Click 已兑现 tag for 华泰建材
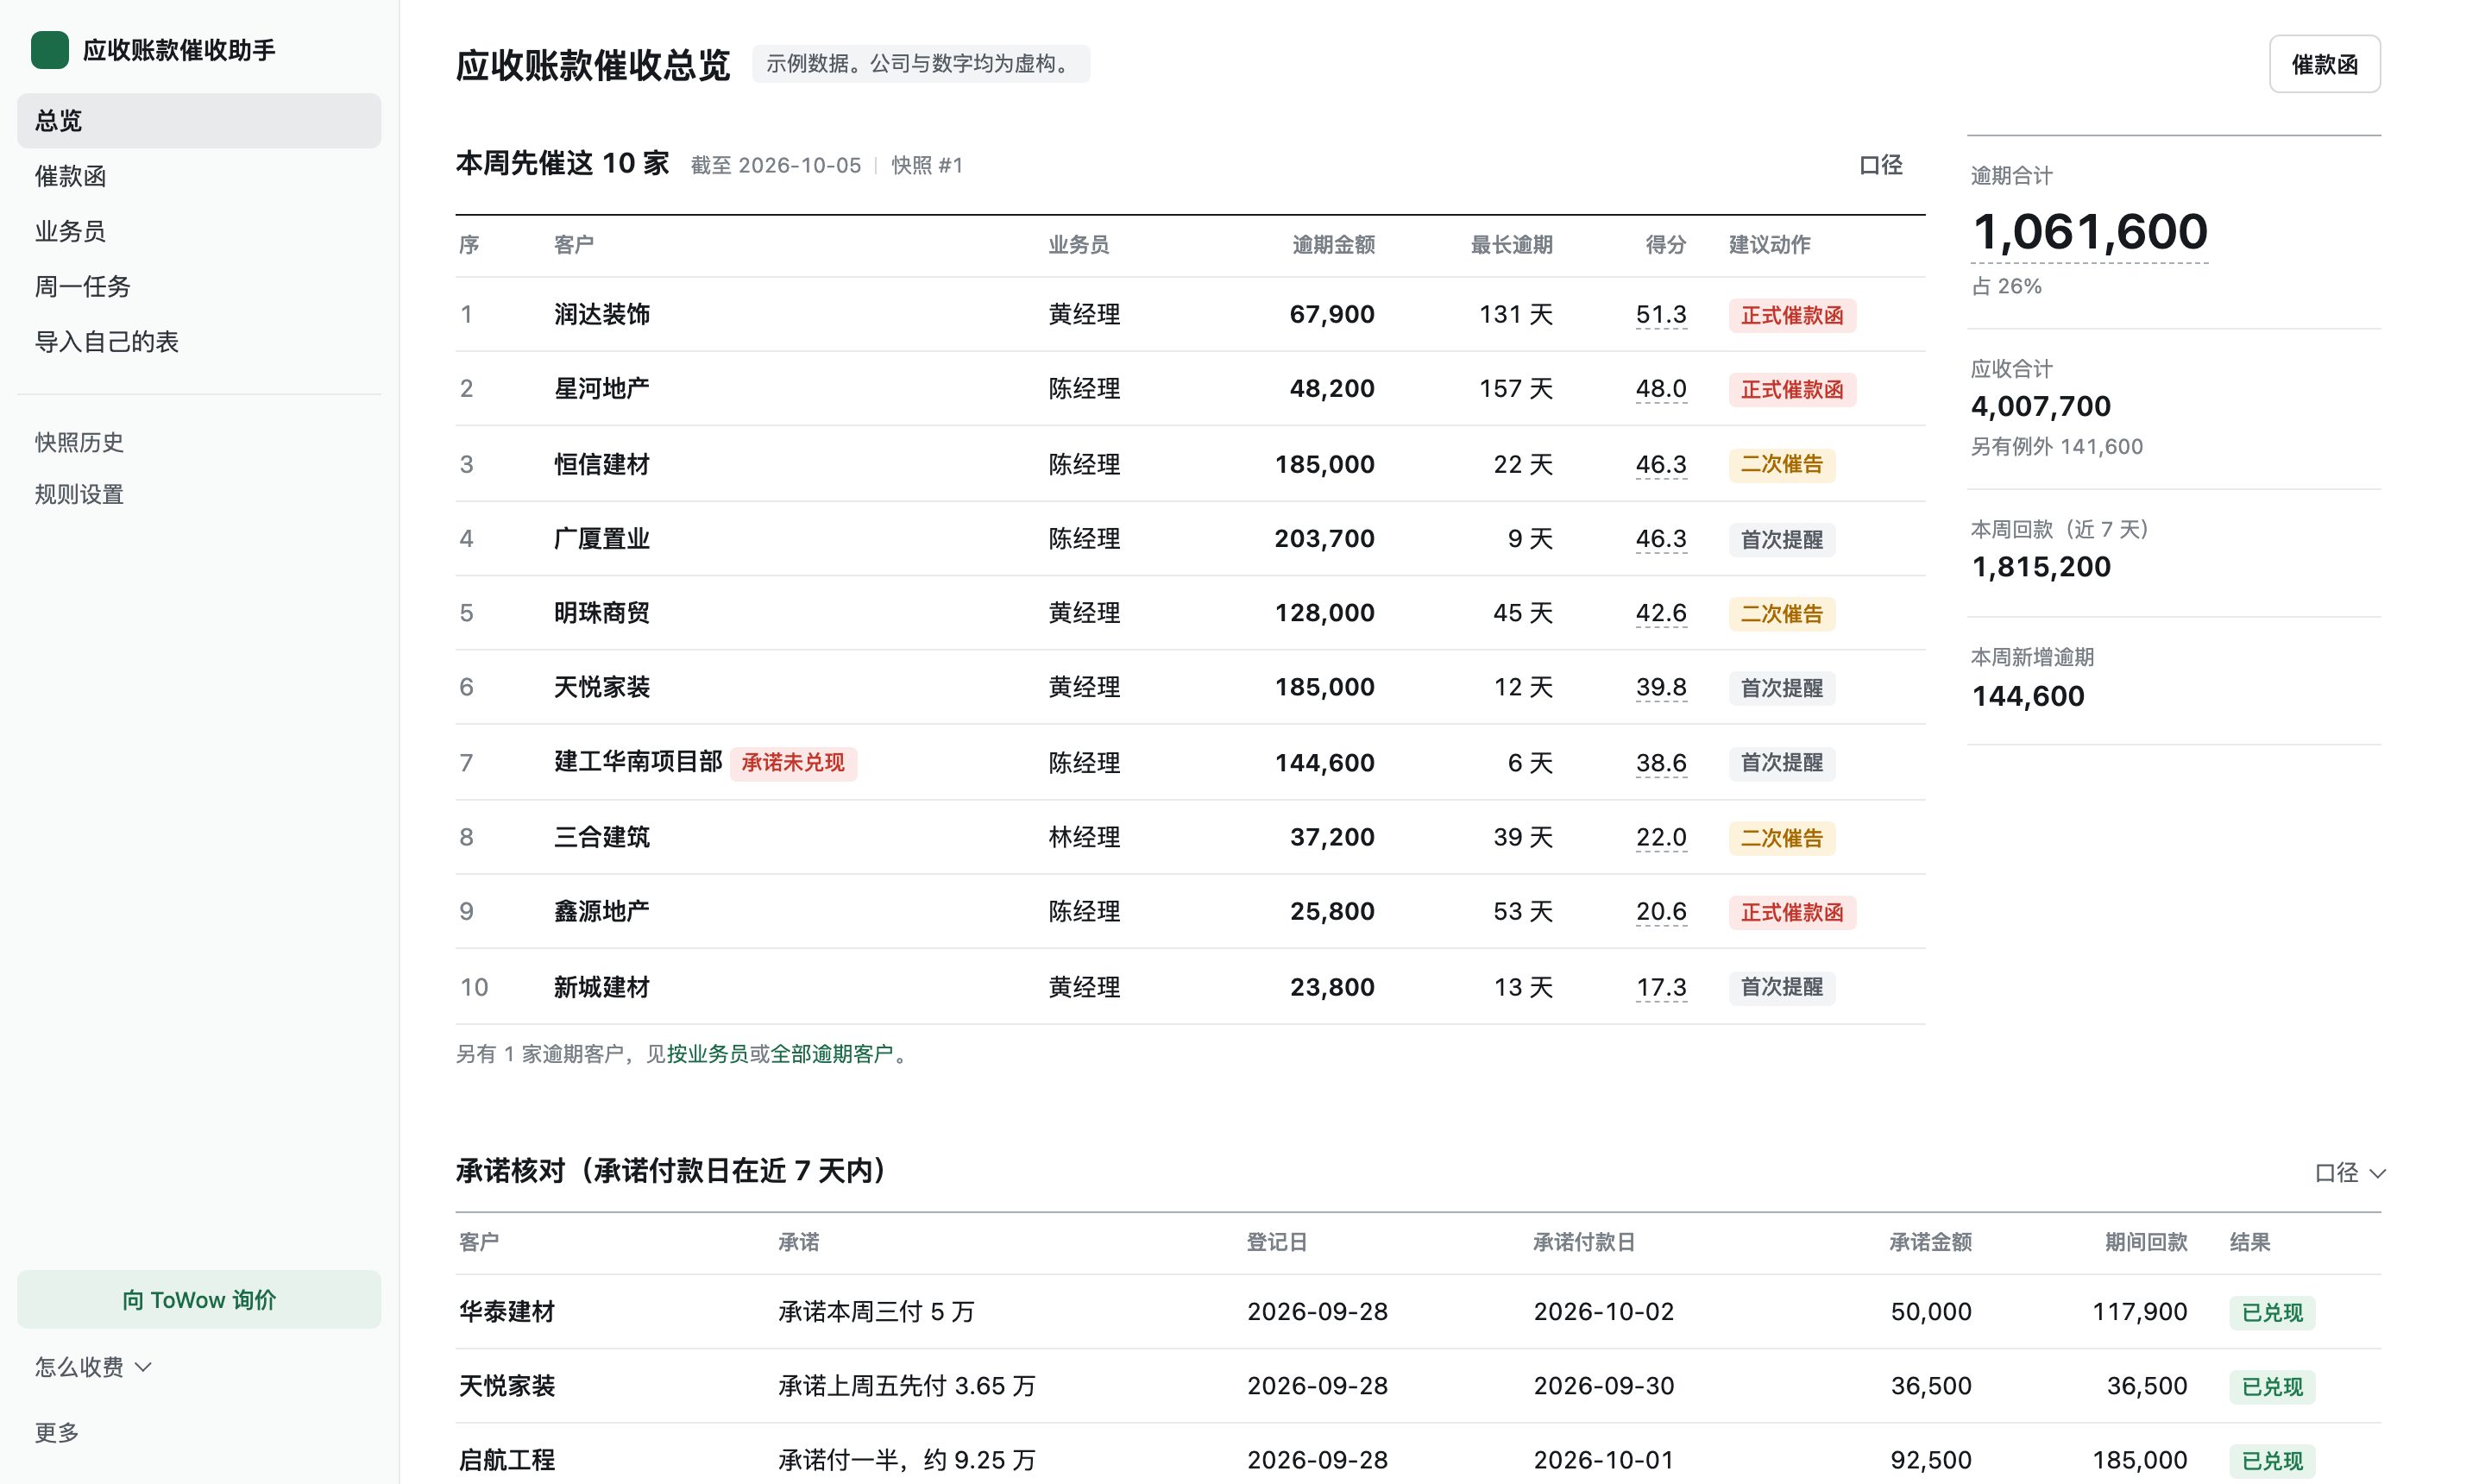 [x=2272, y=1312]
